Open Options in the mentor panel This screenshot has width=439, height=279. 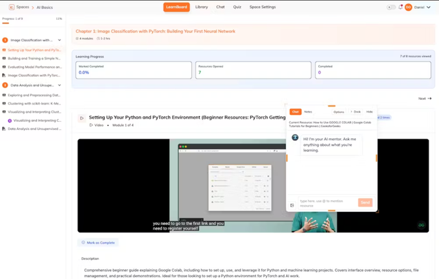[x=338, y=112]
